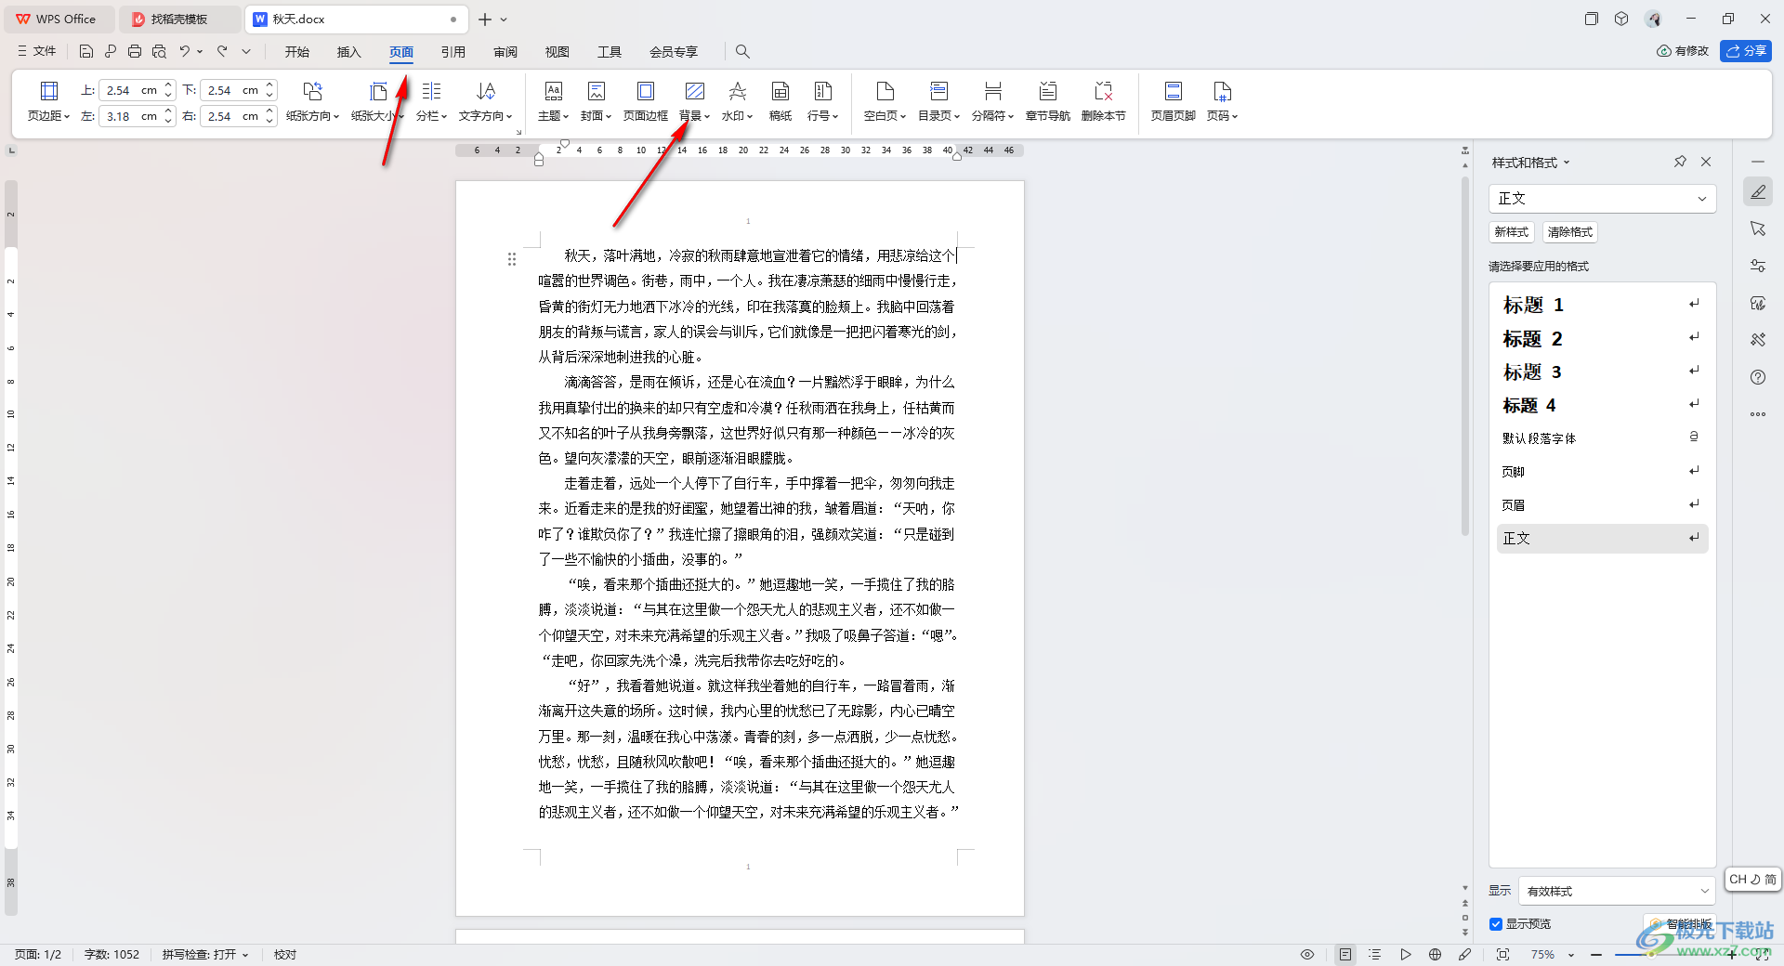
Task: Toggle full screen mode in the status bar
Action: pos(1762,954)
